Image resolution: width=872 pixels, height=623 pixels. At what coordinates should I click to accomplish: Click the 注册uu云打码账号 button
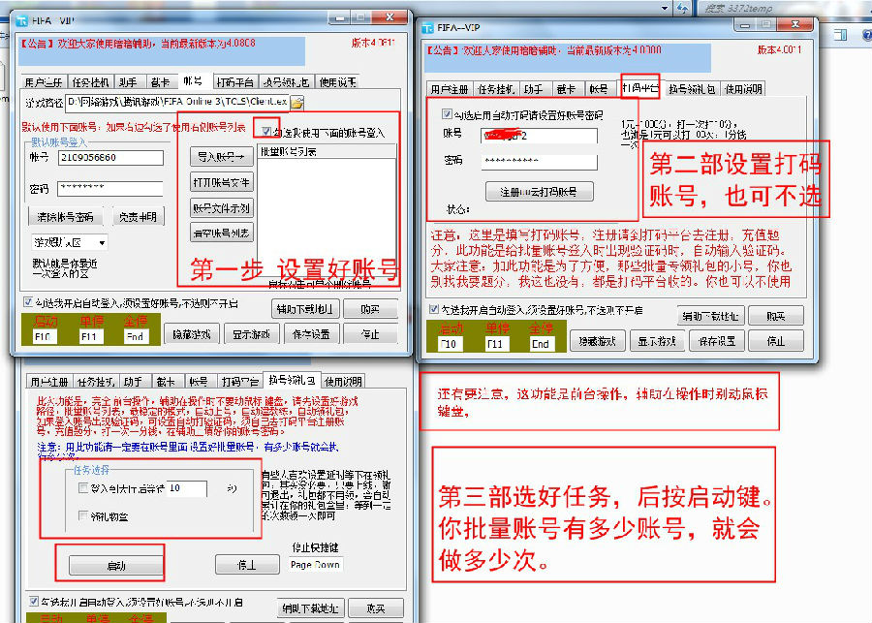(539, 192)
